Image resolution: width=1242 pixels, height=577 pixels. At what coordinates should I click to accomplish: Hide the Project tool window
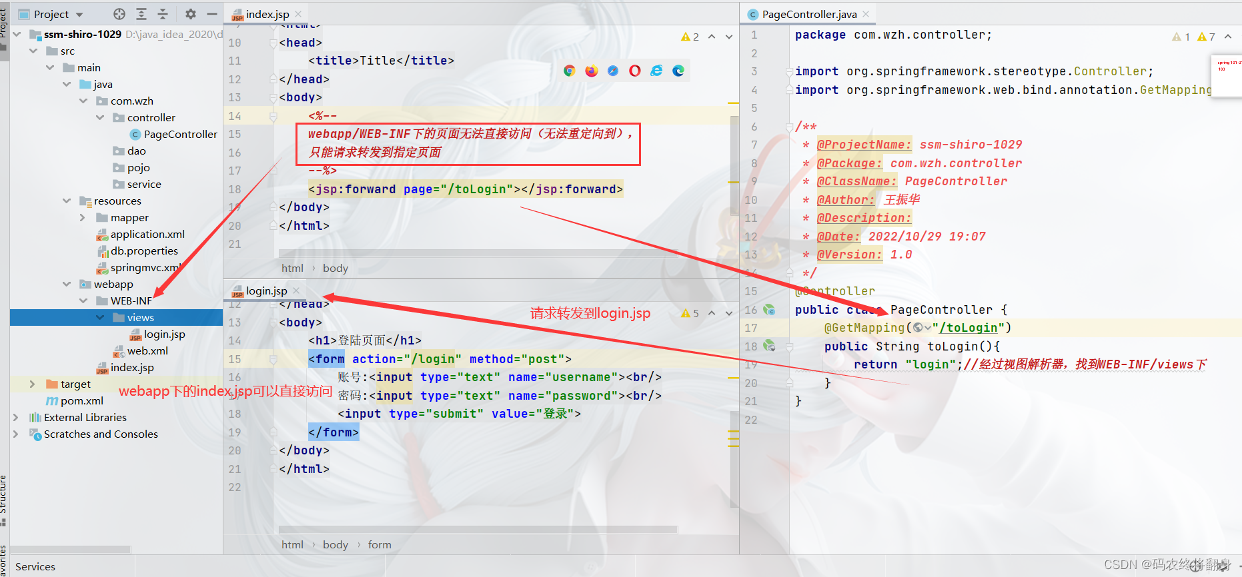pos(212,14)
